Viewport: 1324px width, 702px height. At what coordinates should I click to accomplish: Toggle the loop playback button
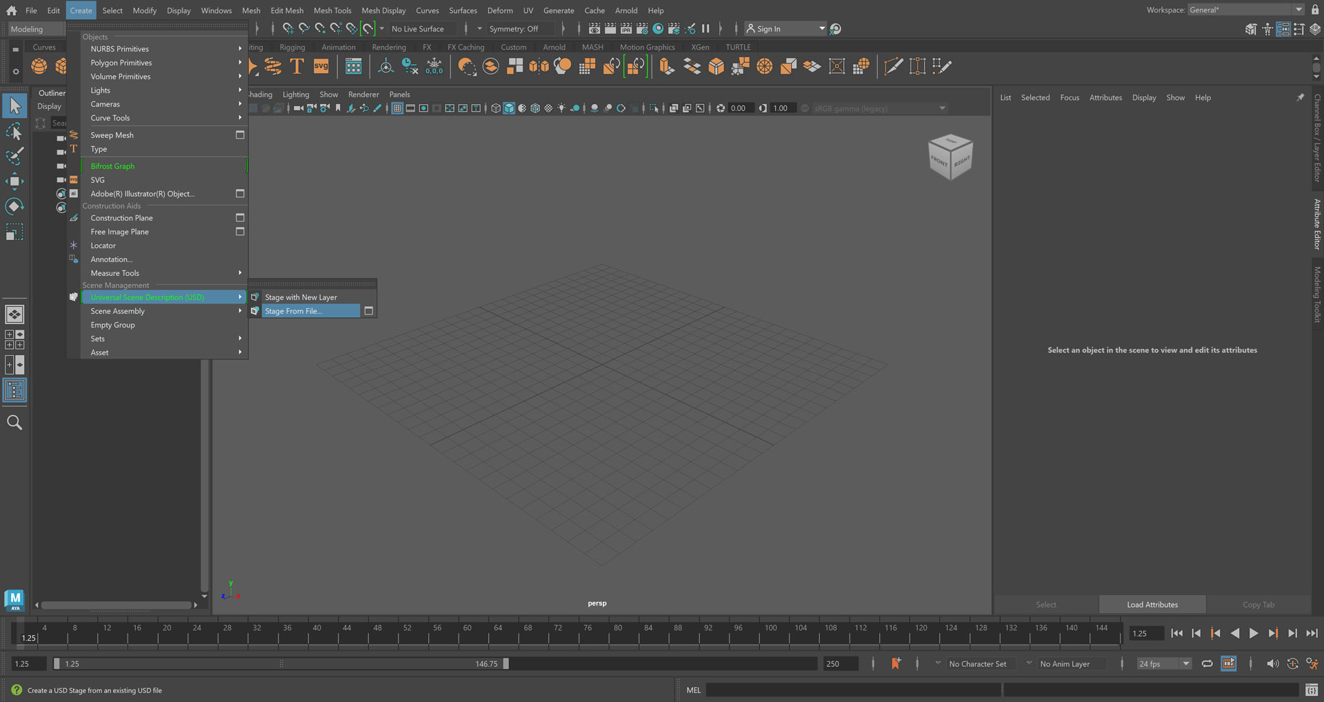point(1207,663)
